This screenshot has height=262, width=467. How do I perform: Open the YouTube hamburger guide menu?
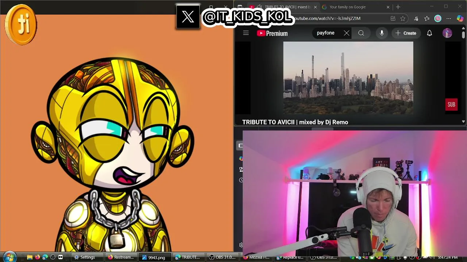pyautogui.click(x=246, y=33)
